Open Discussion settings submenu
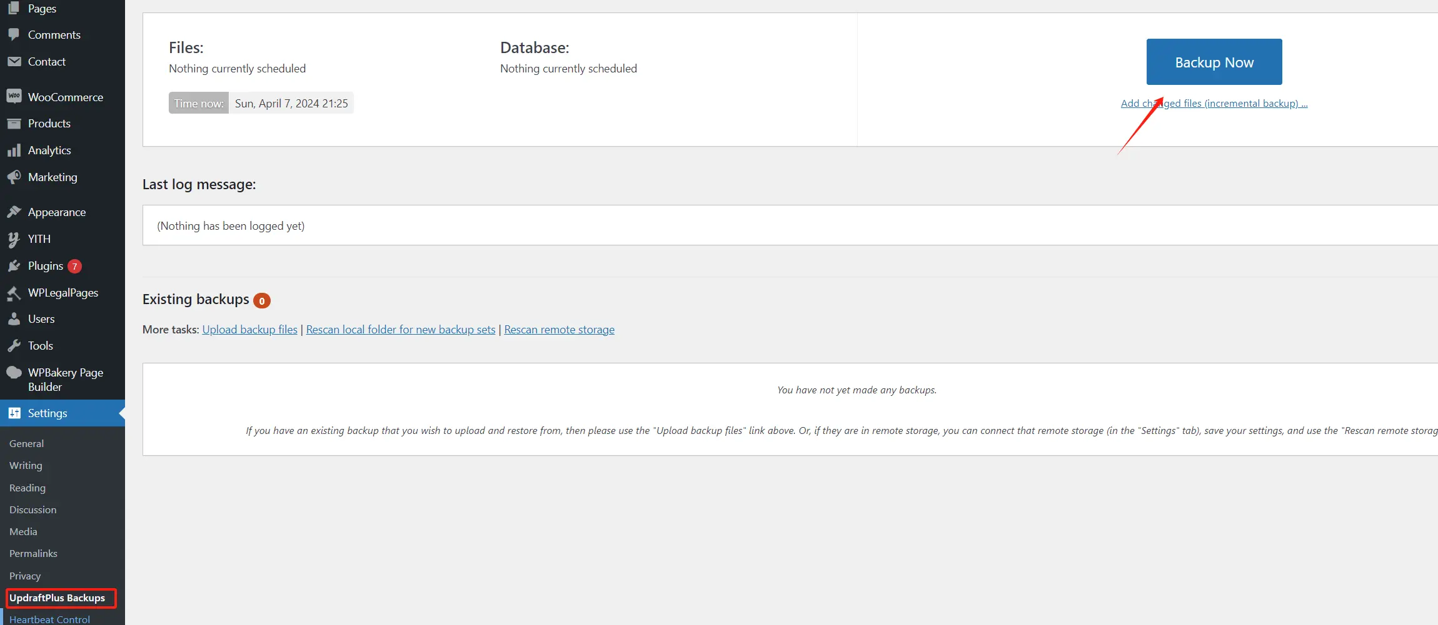This screenshot has height=625, width=1438. point(33,510)
